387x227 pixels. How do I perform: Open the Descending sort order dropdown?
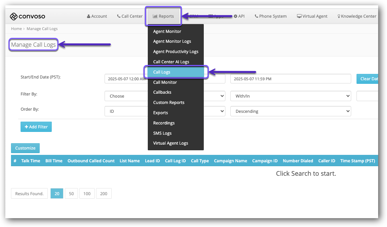tap(291, 111)
